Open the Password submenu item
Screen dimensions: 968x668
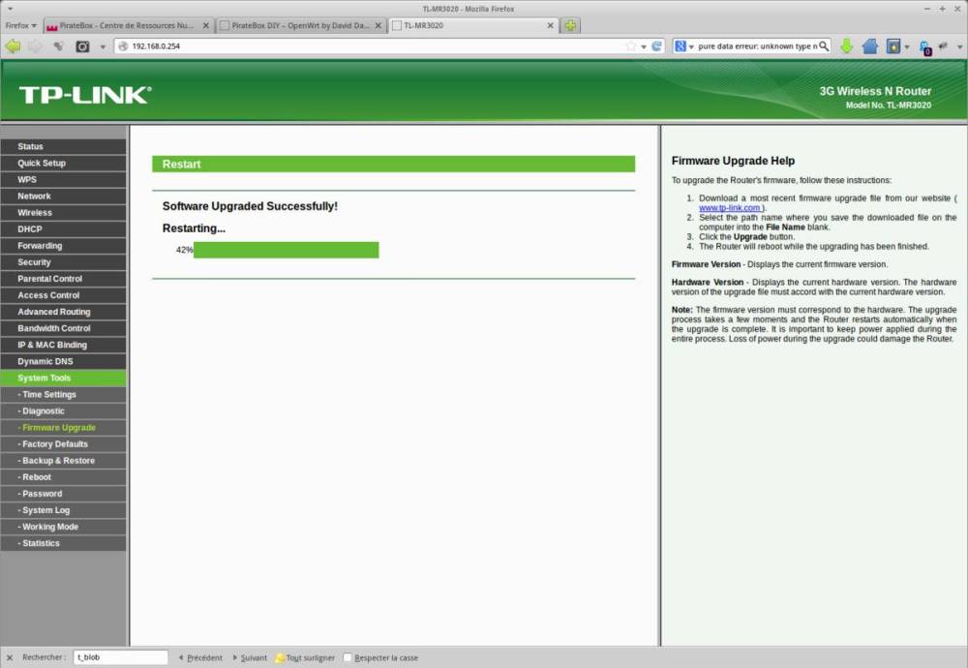[x=63, y=494]
